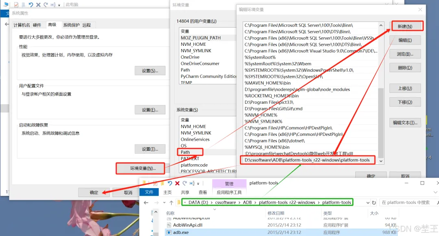The height and width of the screenshot is (236, 439).
Task: Switch to 系统保护 tab in system properties
Action: pos(72,25)
